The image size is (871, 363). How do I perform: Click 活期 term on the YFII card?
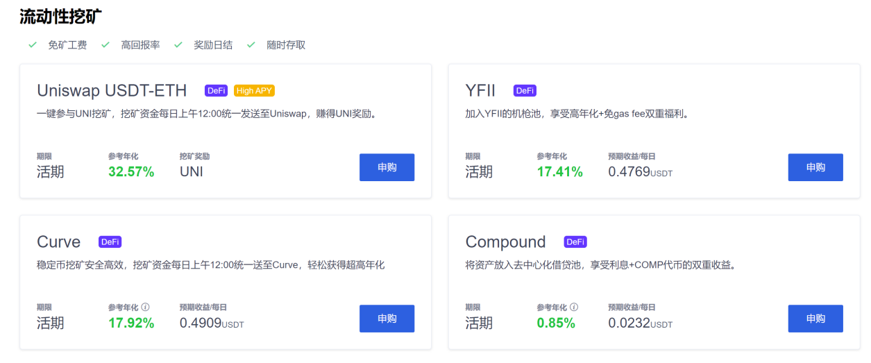(479, 171)
